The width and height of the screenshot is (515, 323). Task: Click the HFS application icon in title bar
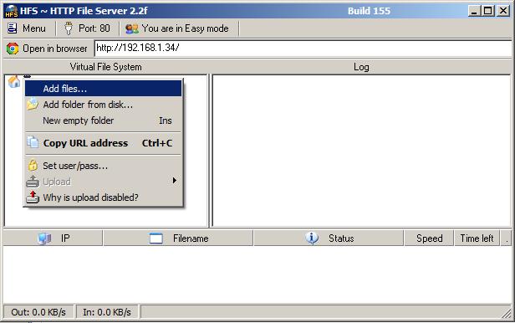pos(11,11)
